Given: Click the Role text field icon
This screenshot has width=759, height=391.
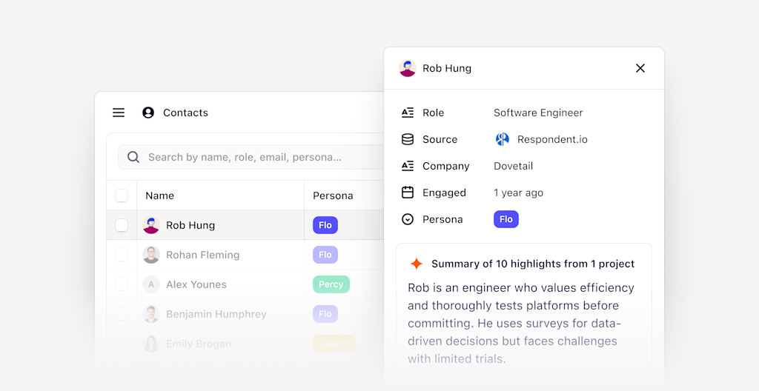Looking at the screenshot, I should coord(408,113).
